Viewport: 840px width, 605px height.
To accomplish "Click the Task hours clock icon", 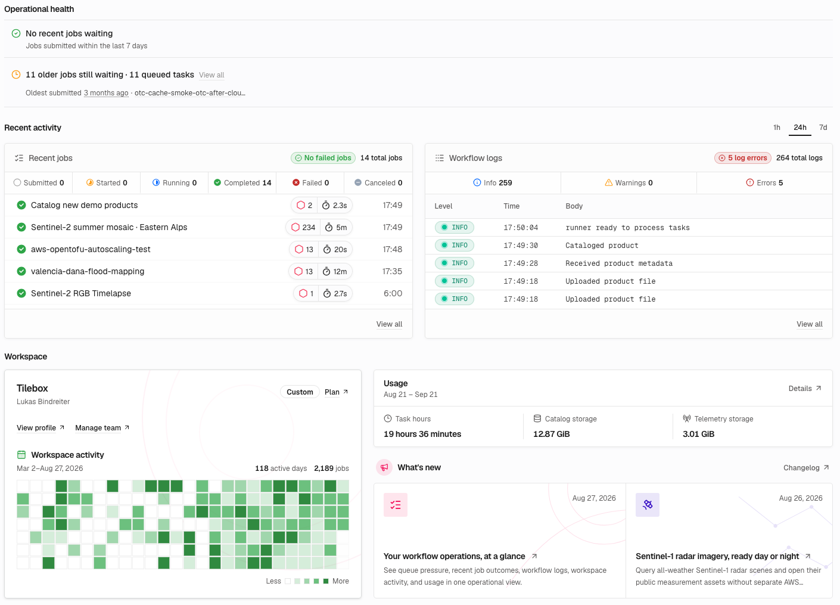I will coord(388,418).
